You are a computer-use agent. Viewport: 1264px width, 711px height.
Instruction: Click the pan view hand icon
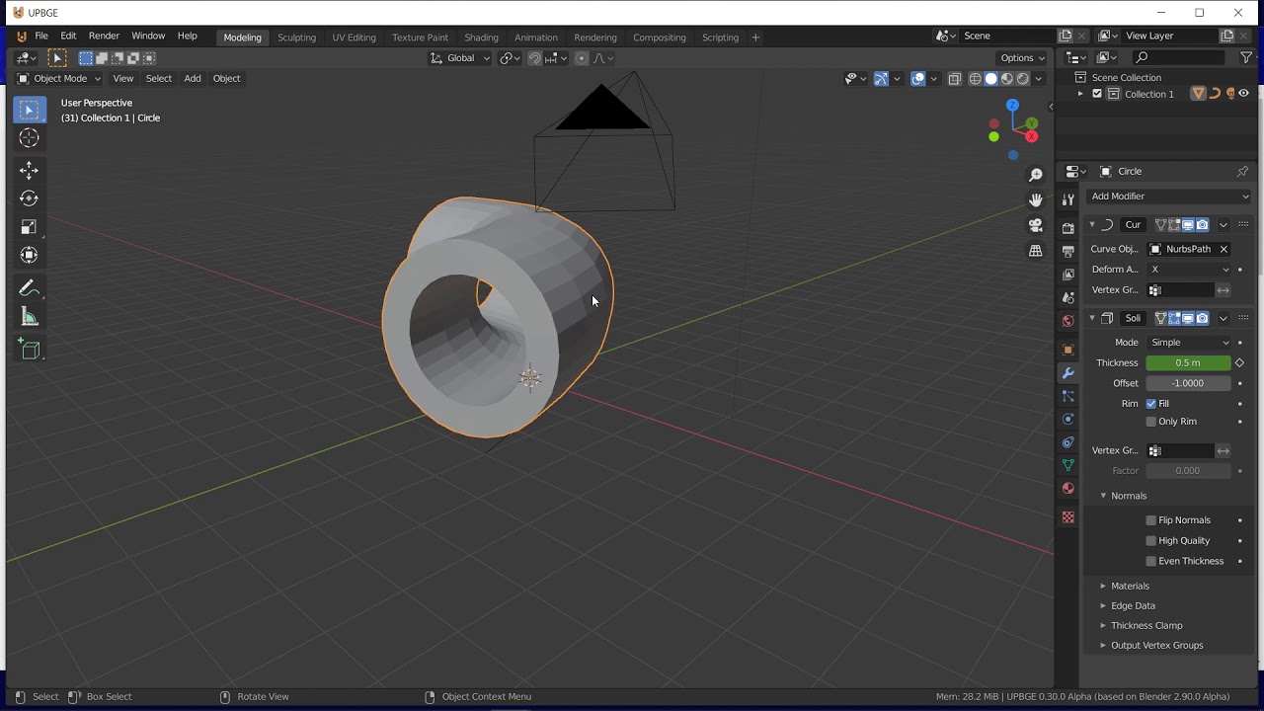(1036, 199)
